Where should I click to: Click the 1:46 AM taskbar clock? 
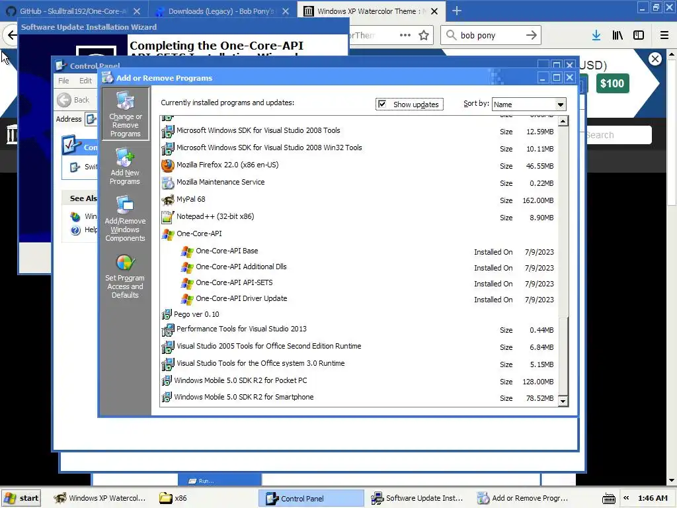[653, 498]
